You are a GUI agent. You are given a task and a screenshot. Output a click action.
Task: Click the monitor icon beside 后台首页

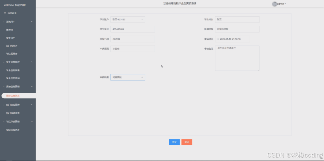tap(5, 13)
